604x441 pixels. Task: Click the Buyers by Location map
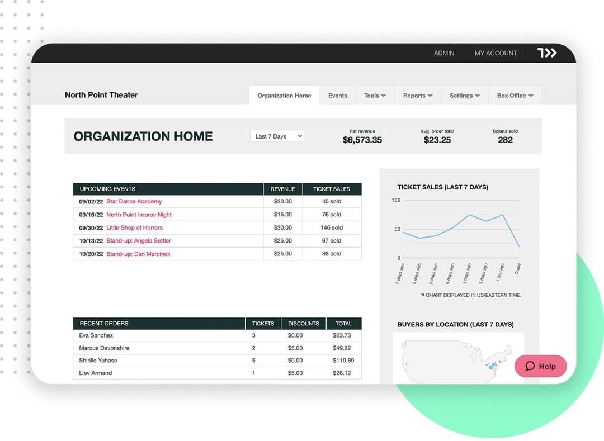(x=459, y=358)
